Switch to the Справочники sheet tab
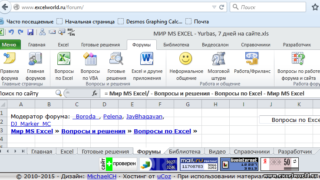Screen dimensions: 320x180 click(x=252, y=151)
